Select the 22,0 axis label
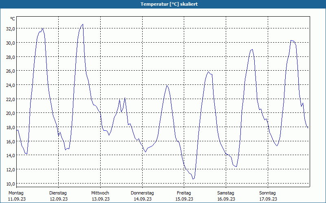This screenshot has height=203, width=326. (x=11, y=99)
